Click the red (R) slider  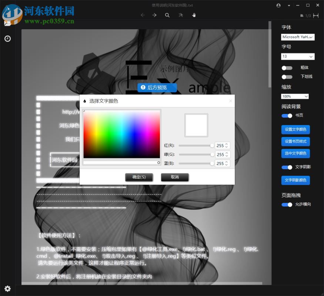pyautogui.click(x=196, y=146)
